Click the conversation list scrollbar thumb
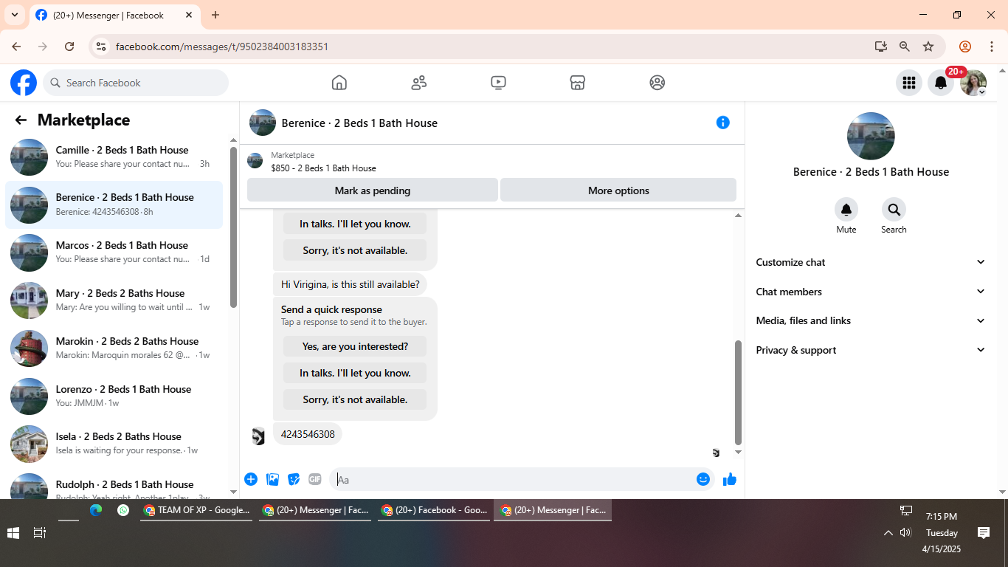The width and height of the screenshot is (1008, 567). 234,227
